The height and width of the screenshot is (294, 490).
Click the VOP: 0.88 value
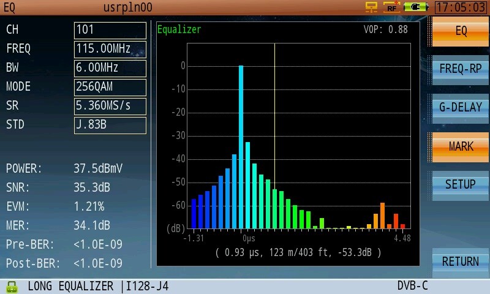click(386, 29)
